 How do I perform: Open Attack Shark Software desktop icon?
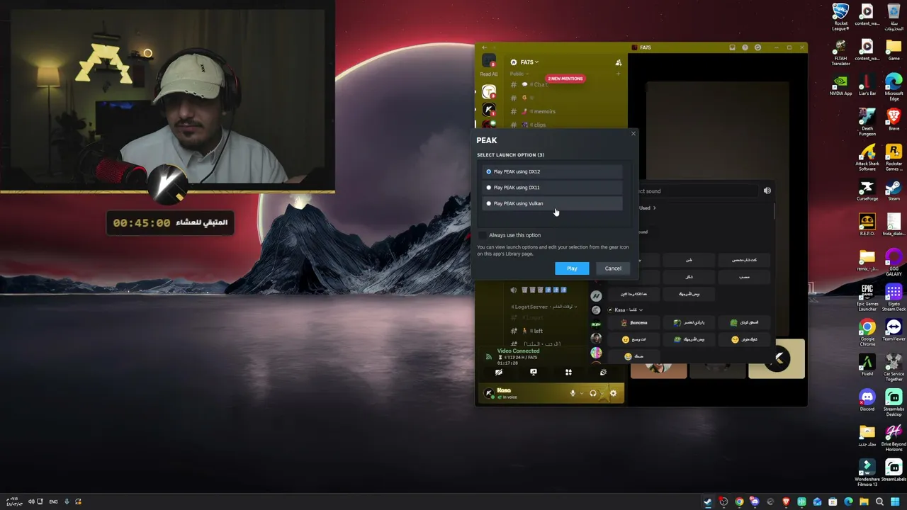pos(867,158)
